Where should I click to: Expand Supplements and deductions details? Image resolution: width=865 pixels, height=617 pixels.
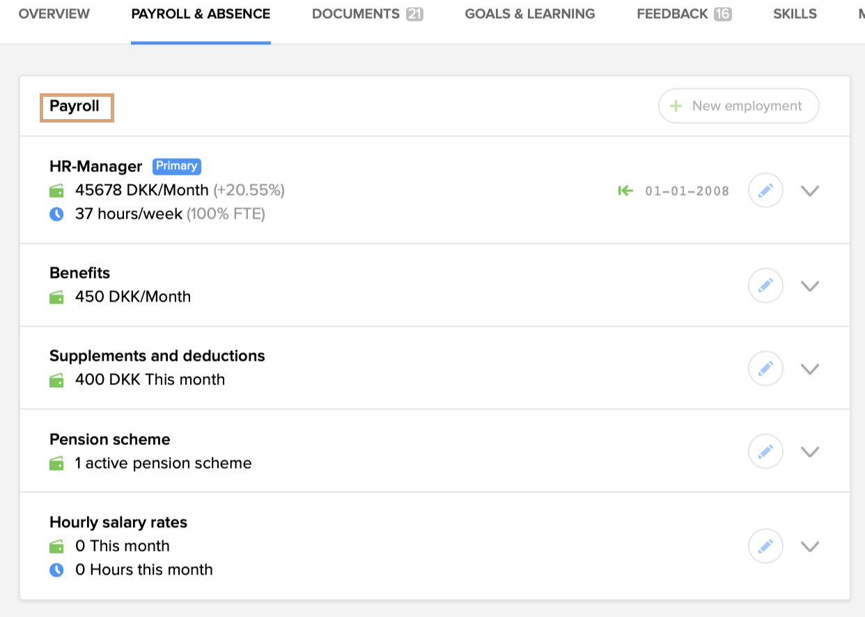pyautogui.click(x=809, y=368)
